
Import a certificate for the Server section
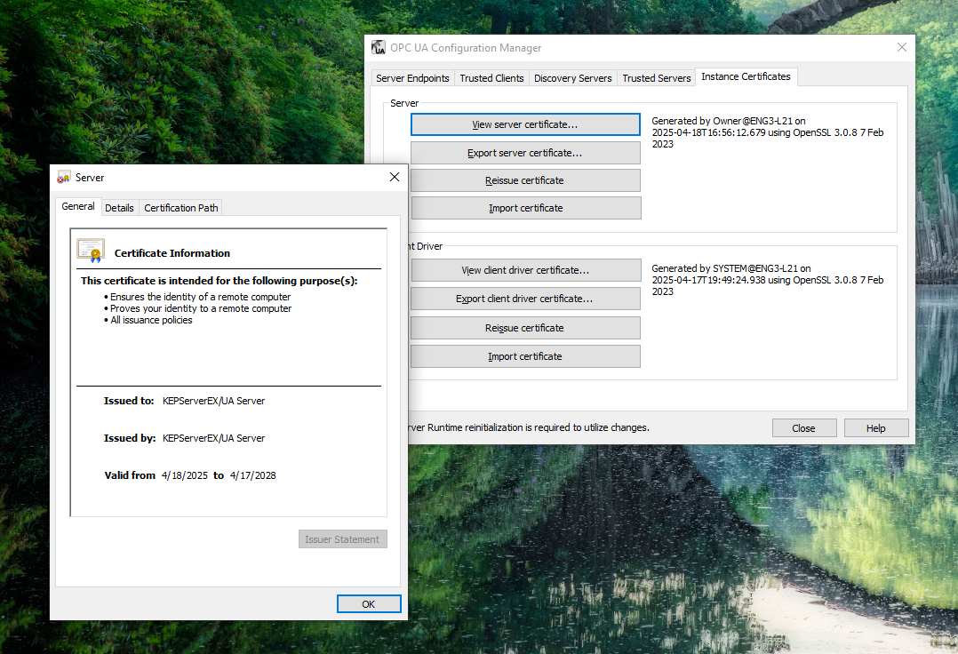point(526,208)
